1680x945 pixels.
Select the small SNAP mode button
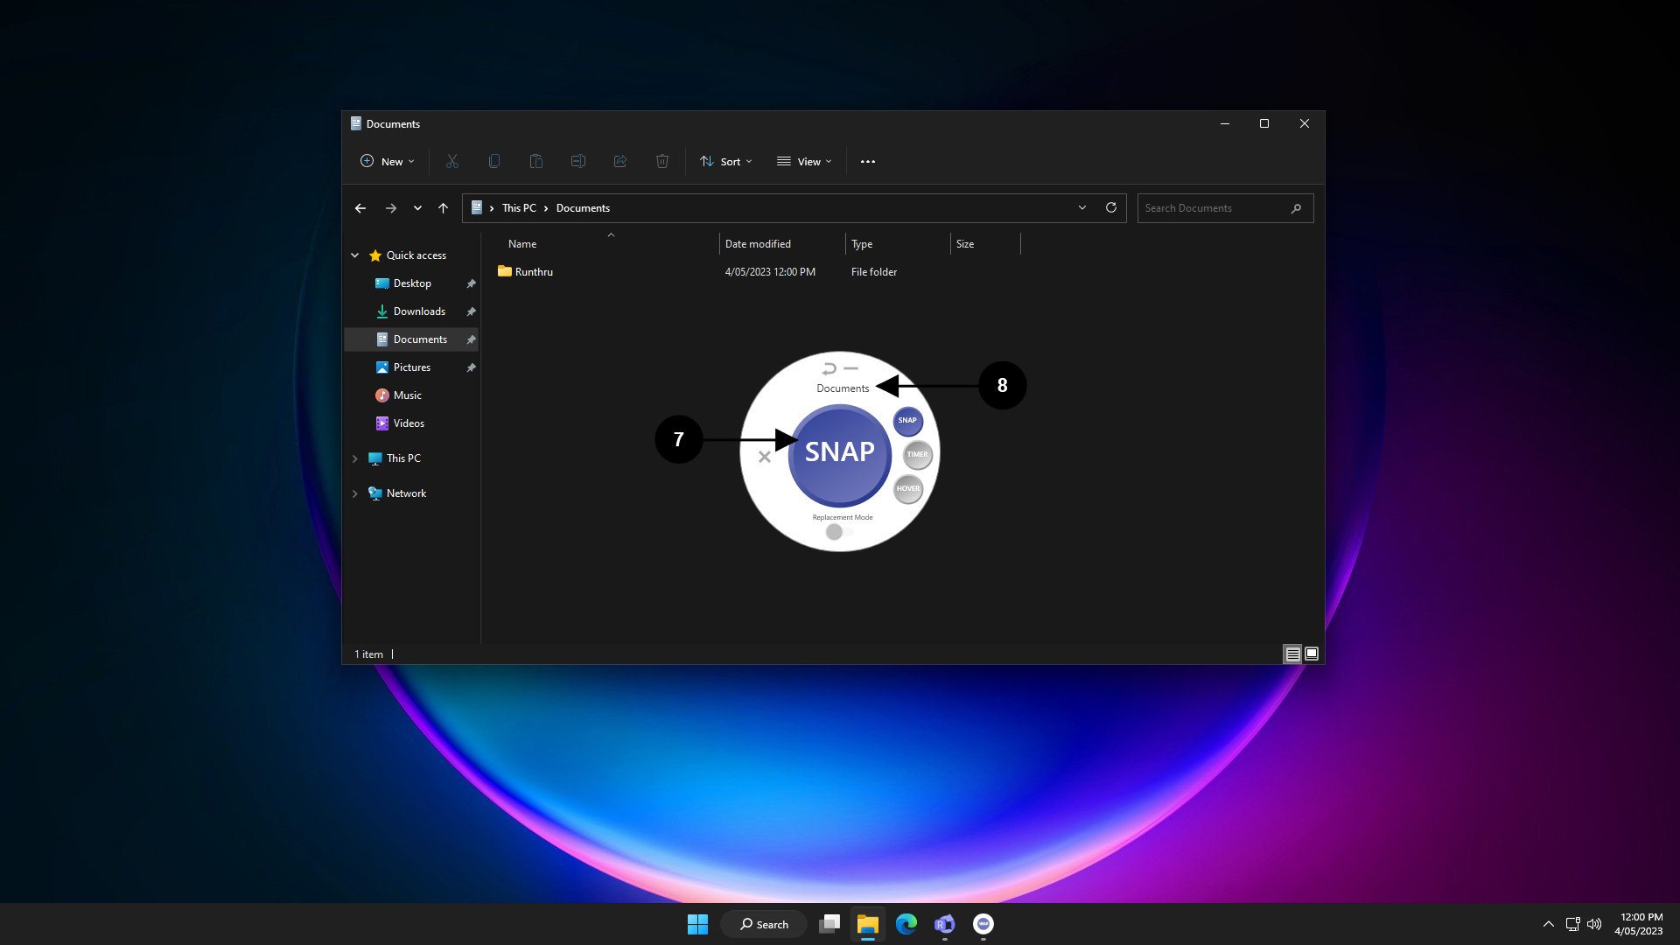(907, 421)
